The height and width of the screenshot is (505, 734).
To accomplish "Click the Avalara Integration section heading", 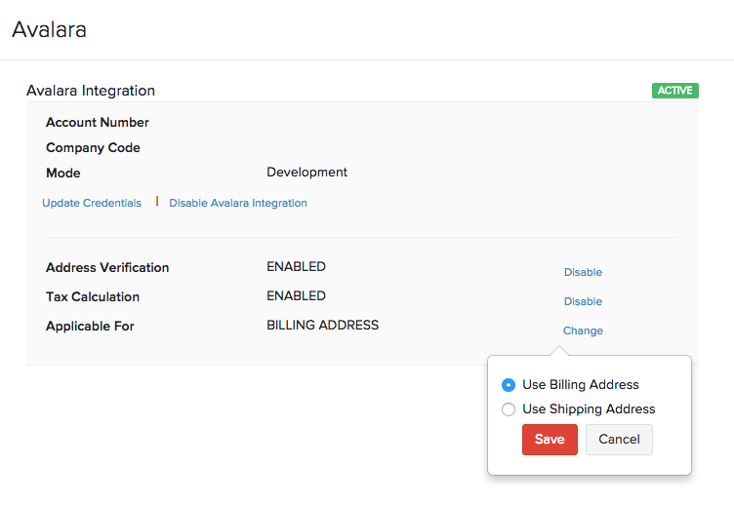I will [x=91, y=91].
